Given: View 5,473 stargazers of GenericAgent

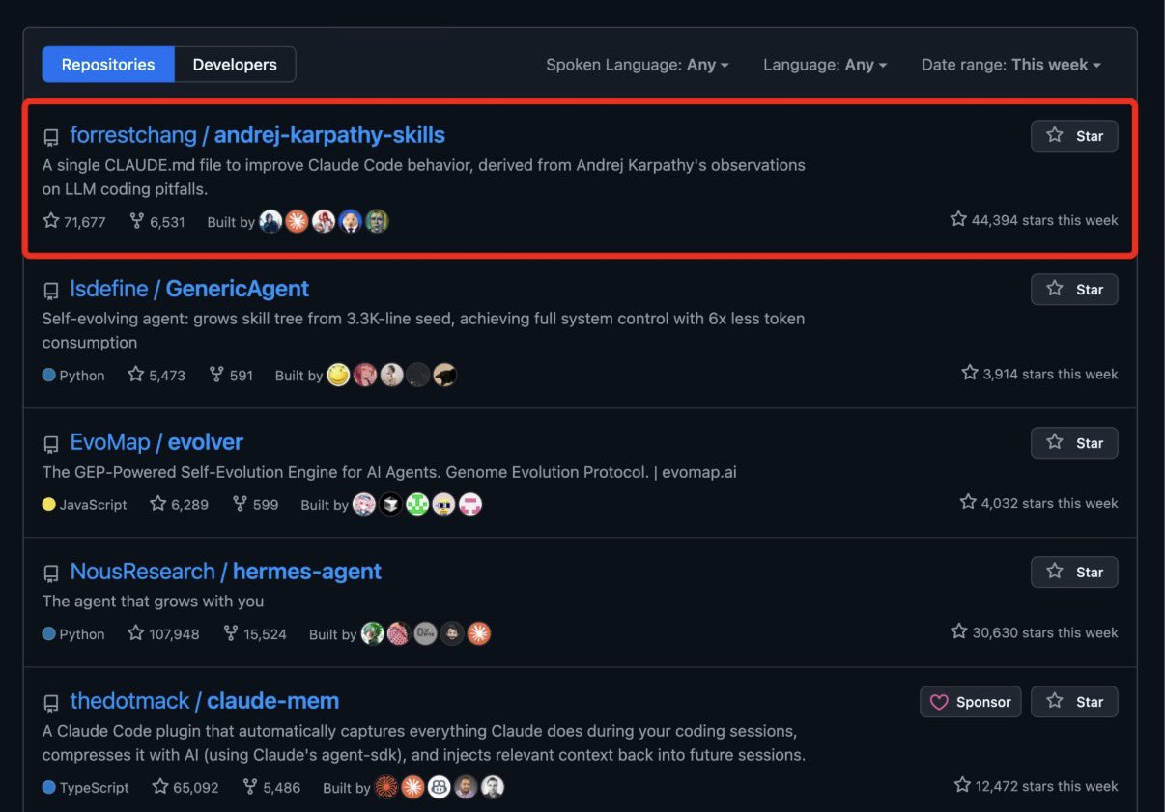Looking at the screenshot, I should (x=156, y=376).
